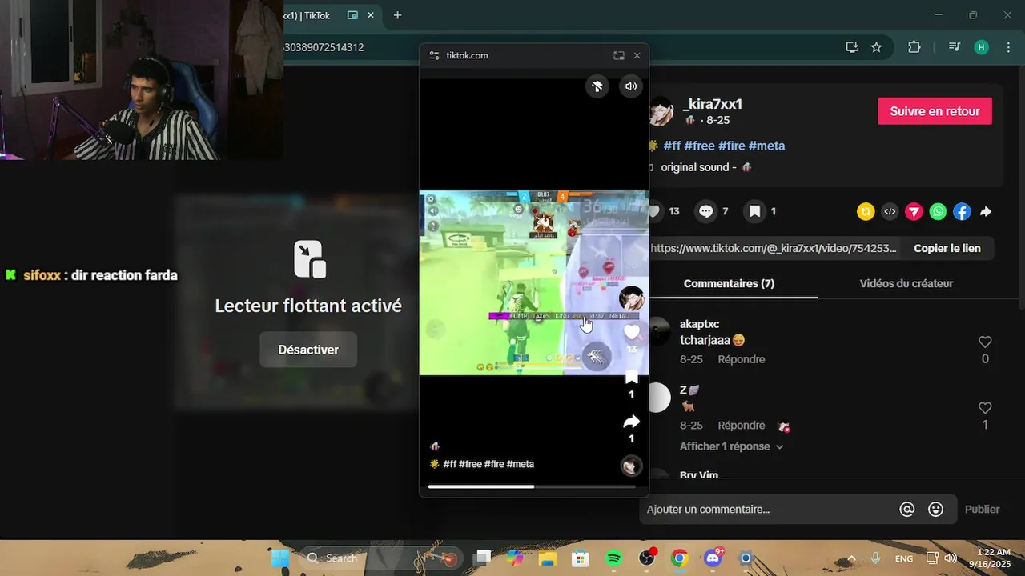Insert a mention with the @ icon

coord(907,509)
